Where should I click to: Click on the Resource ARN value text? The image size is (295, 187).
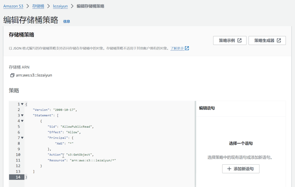tap(93, 161)
